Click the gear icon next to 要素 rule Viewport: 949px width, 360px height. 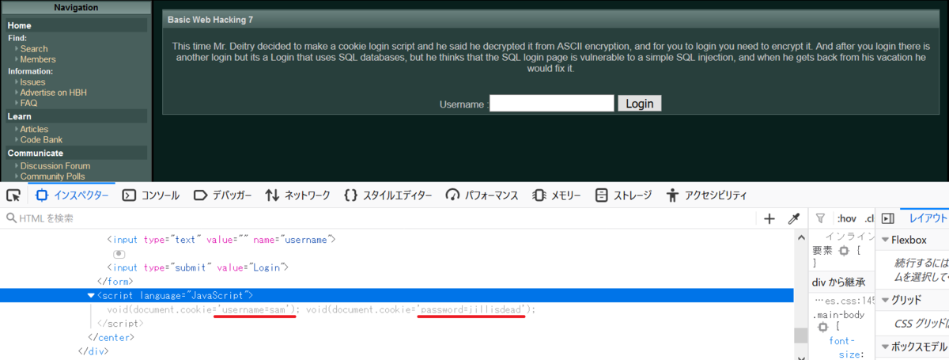(844, 251)
